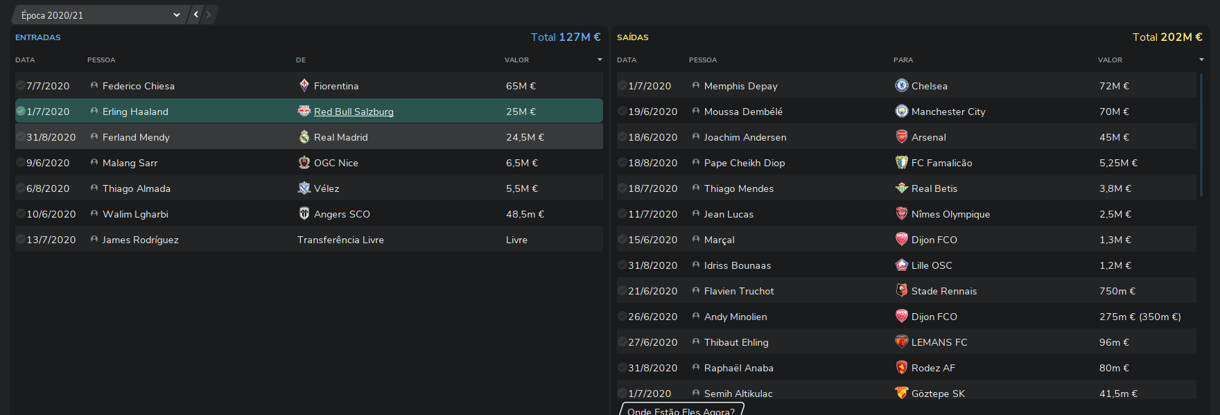The width and height of the screenshot is (1220, 415).
Task: Sort Saídas by PESSOA column header
Action: [703, 60]
